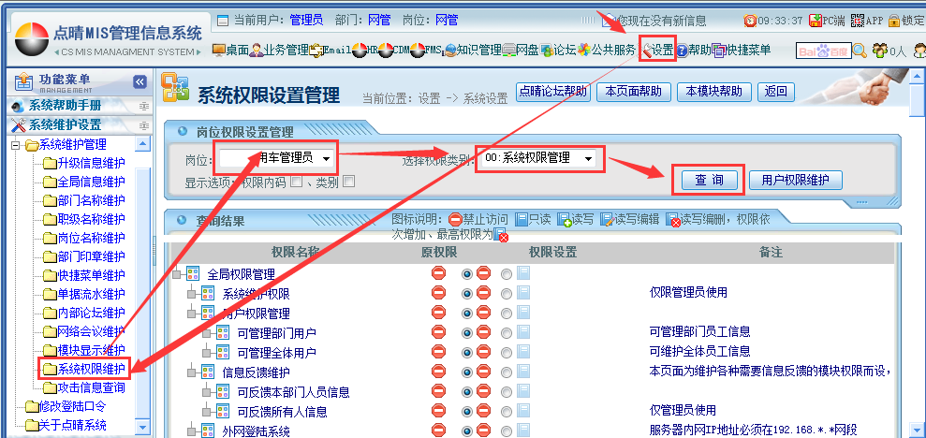Open 设置 in the top menu
The height and width of the screenshot is (438, 926).
[657, 51]
